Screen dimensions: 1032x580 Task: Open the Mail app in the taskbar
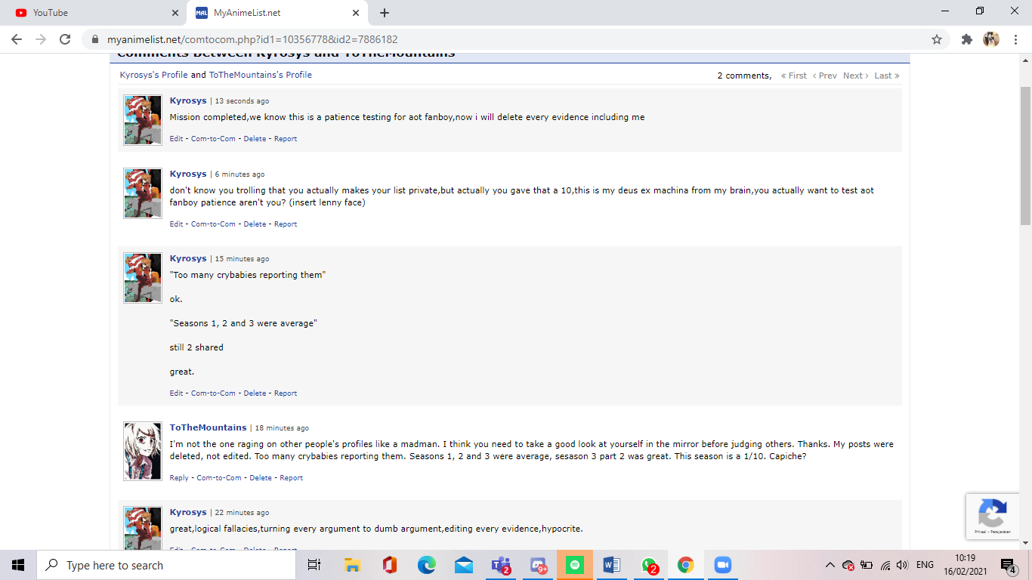(464, 565)
